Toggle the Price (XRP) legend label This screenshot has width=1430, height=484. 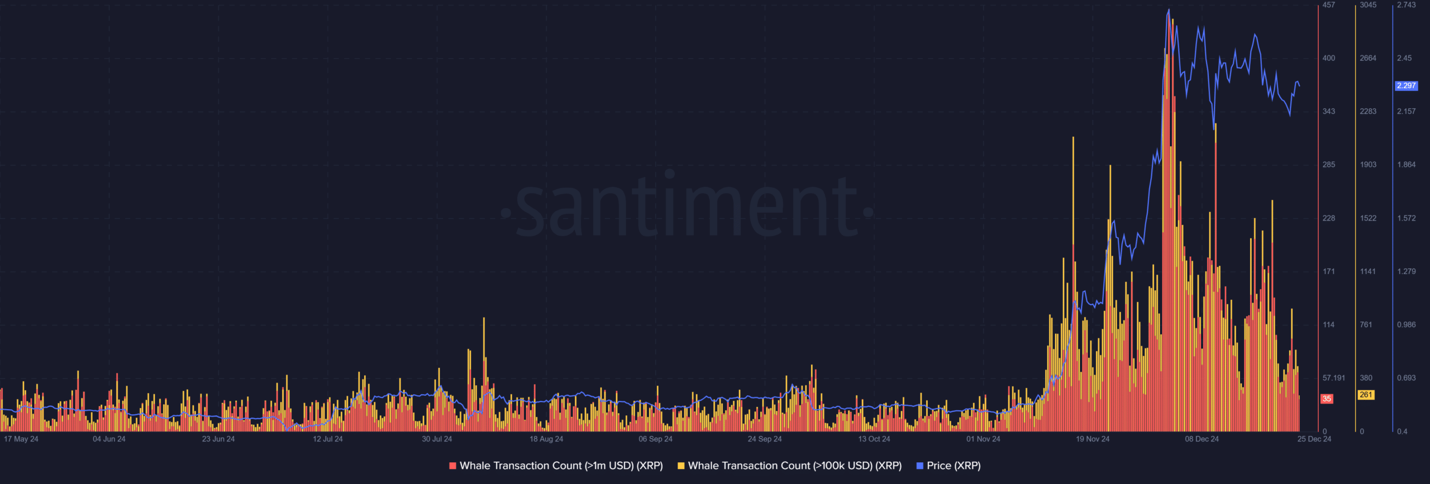tap(954, 466)
